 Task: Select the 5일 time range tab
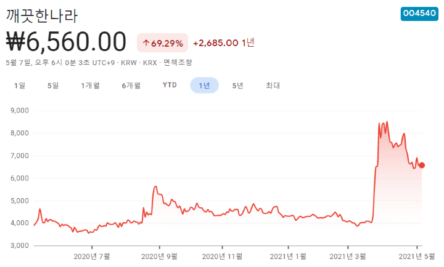53,86
